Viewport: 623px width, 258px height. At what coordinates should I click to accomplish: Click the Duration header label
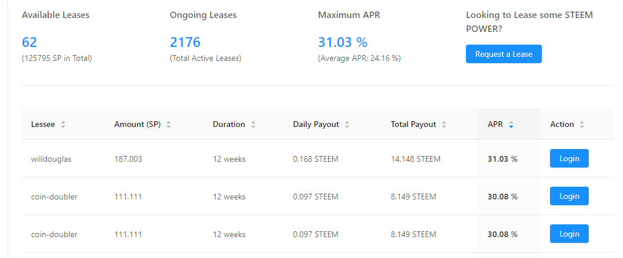229,125
